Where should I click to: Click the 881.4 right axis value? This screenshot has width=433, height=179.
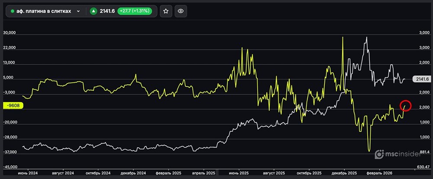423,152
